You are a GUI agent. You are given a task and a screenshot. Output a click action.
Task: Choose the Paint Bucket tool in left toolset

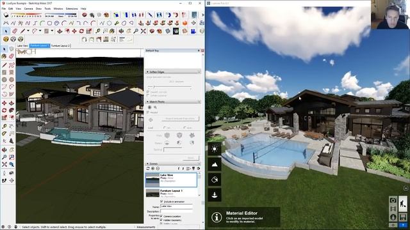click(4, 56)
